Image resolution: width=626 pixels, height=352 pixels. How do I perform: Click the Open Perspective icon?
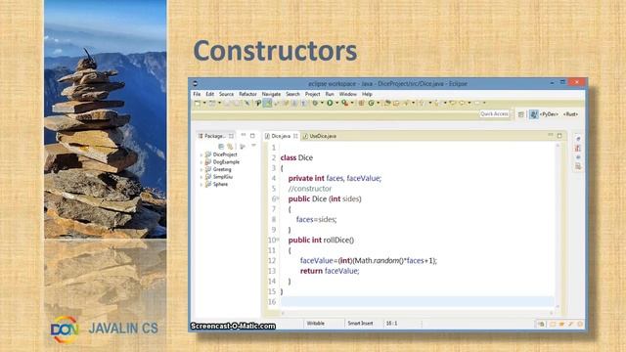pos(520,114)
